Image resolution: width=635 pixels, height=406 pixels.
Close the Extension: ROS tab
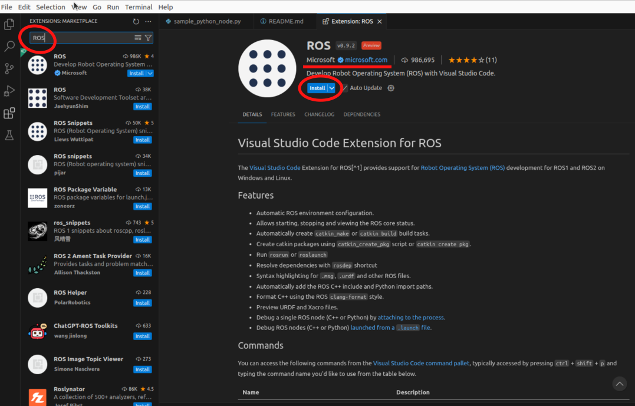point(380,21)
